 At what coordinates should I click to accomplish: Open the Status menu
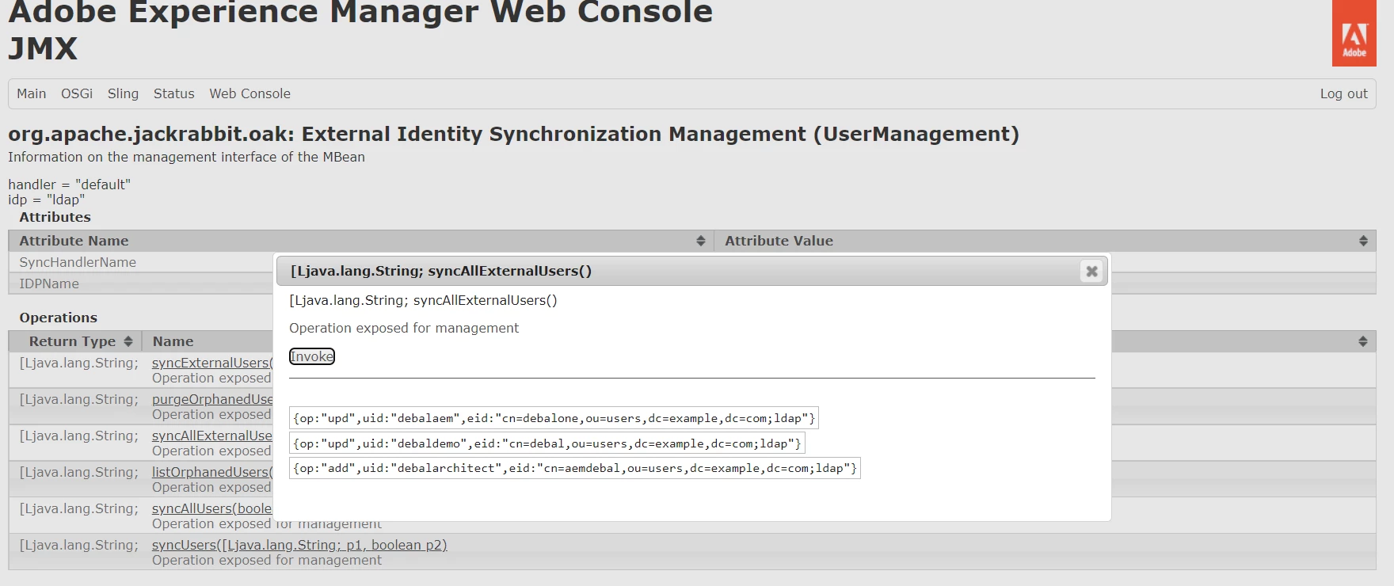(x=174, y=93)
